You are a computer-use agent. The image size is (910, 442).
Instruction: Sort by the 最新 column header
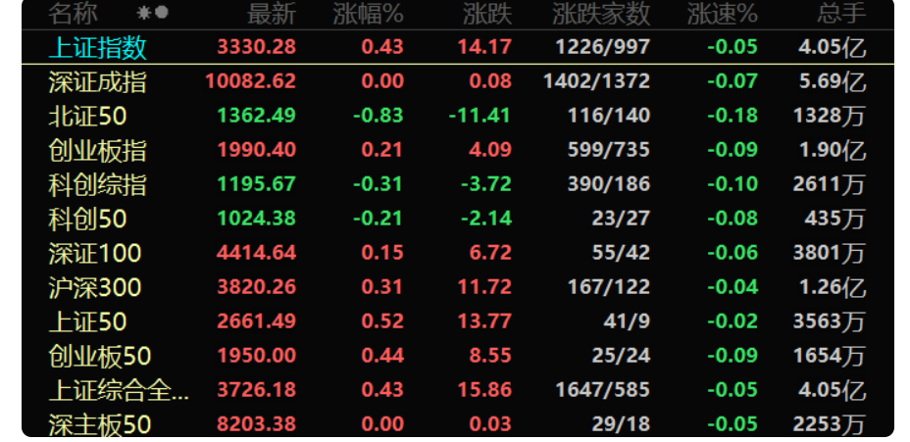click(x=272, y=14)
